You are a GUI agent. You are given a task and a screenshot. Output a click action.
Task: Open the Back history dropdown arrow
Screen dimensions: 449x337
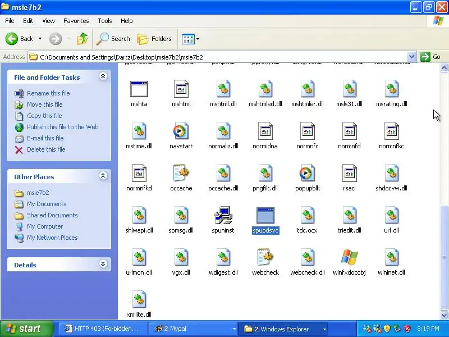coord(40,39)
